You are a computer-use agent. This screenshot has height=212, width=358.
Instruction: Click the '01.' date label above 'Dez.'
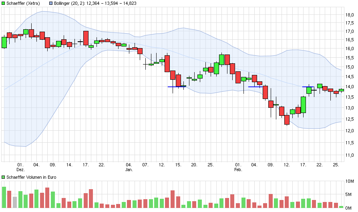tap(20, 165)
